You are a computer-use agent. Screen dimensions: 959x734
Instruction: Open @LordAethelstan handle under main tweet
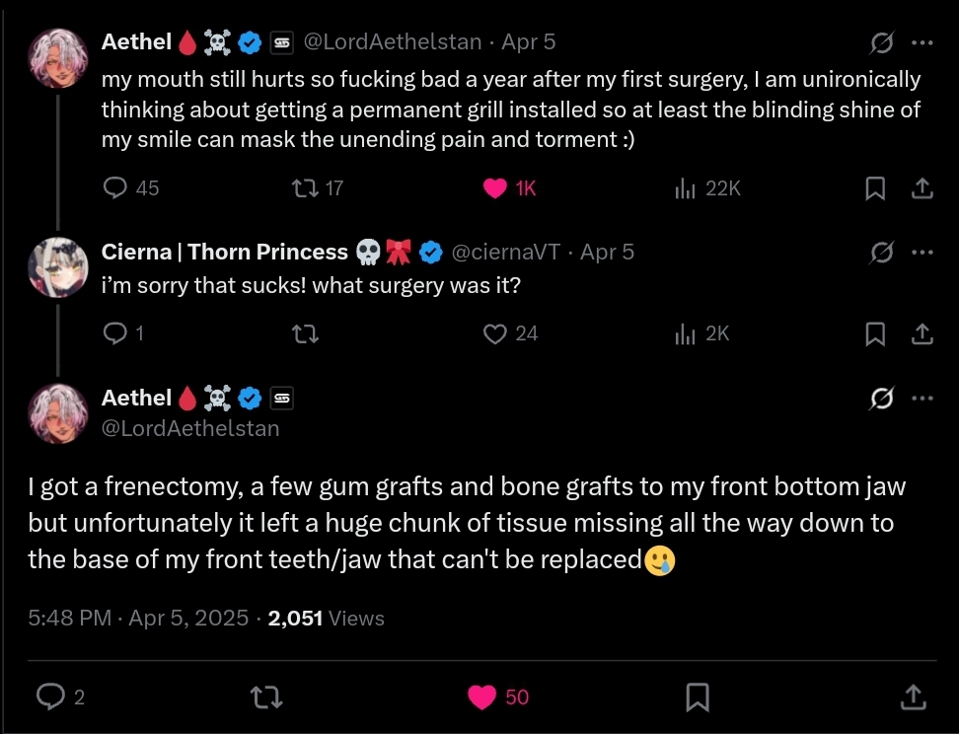190,428
